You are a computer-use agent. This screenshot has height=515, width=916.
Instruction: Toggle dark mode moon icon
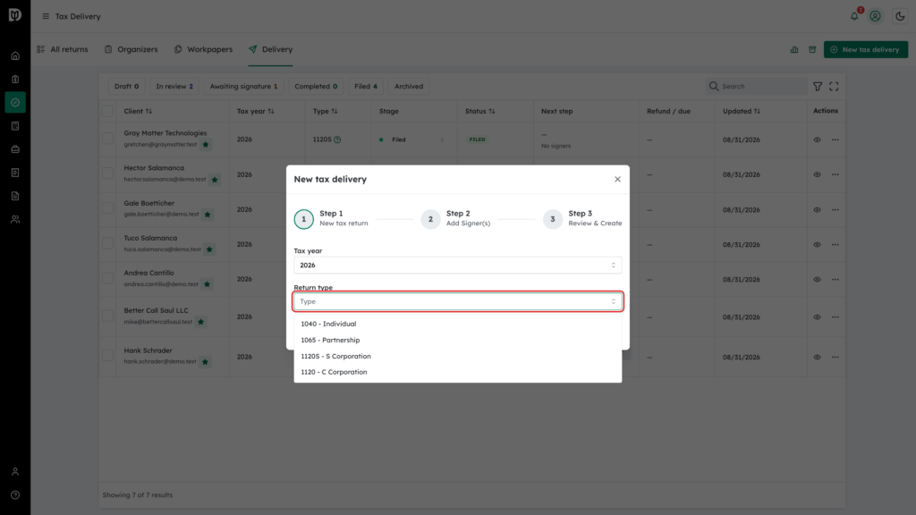pyautogui.click(x=900, y=16)
